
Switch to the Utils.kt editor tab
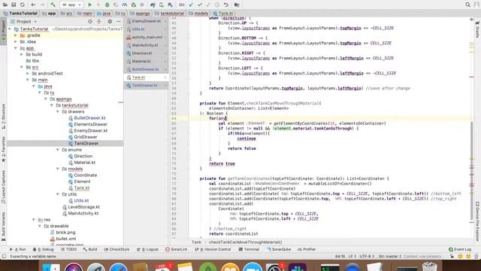click(x=146, y=29)
